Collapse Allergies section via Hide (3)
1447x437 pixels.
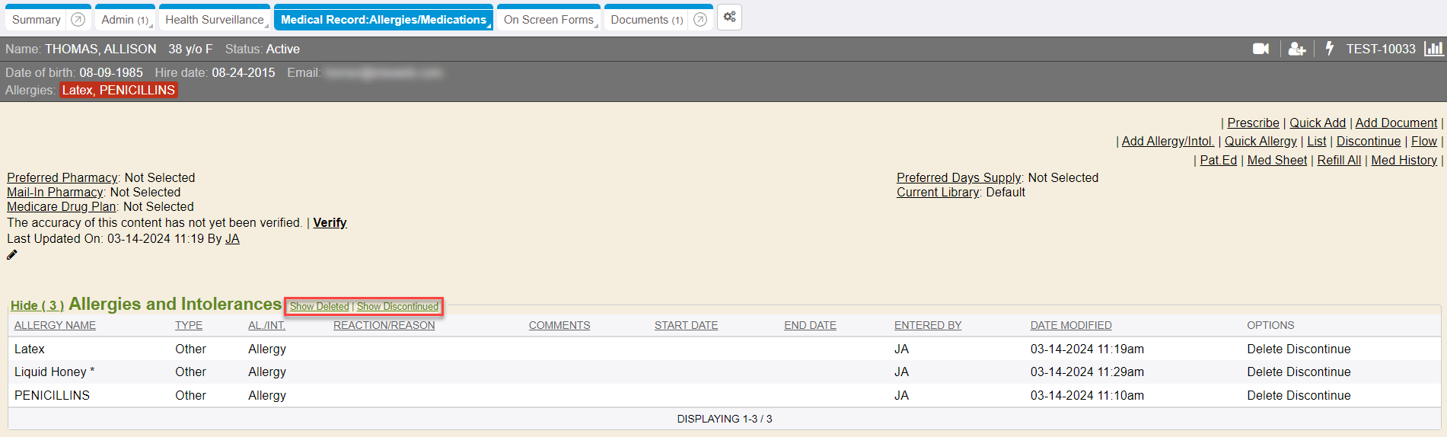37,305
